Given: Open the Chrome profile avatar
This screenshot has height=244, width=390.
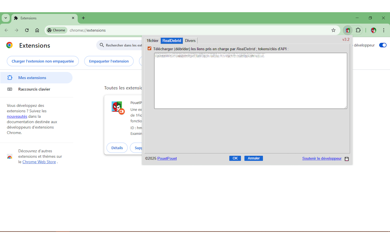Looking at the screenshot, I should pos(373,30).
